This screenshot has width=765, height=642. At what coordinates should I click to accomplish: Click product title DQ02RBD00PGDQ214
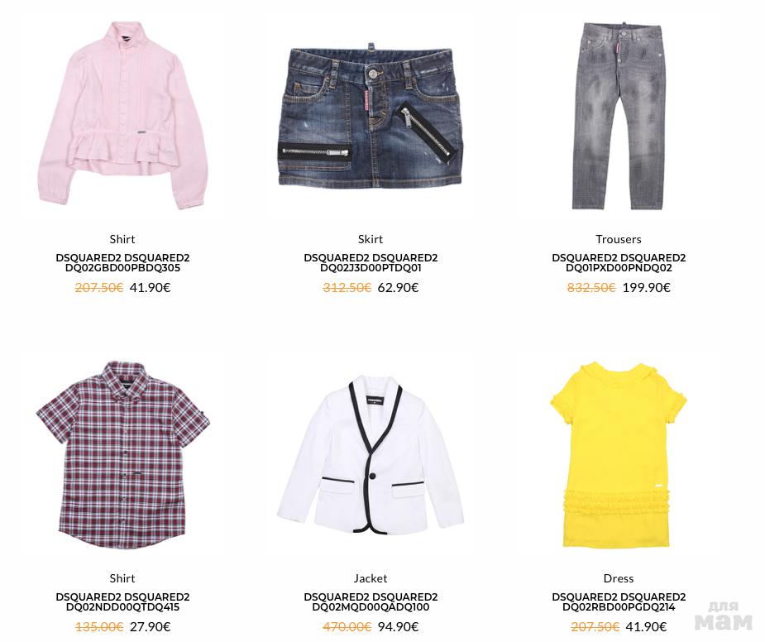[619, 602]
